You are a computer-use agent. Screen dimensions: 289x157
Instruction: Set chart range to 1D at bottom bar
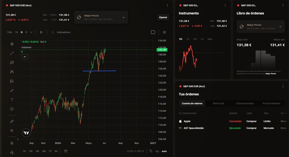(24, 151)
